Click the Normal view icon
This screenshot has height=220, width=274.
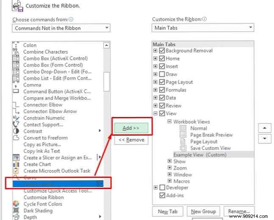(x=183, y=128)
